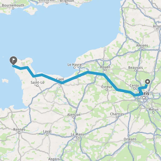
Task: Click the Rennes city marker dot
Action: click(x=19, y=133)
